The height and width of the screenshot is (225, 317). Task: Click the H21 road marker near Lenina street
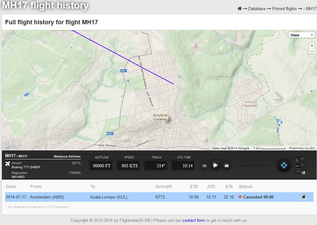point(110,133)
